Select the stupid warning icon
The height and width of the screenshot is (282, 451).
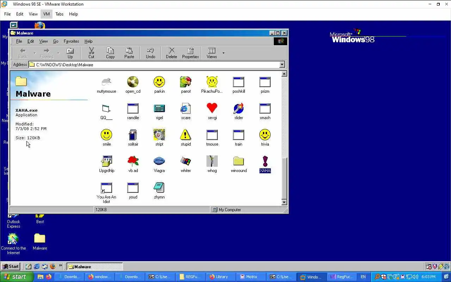click(186, 135)
